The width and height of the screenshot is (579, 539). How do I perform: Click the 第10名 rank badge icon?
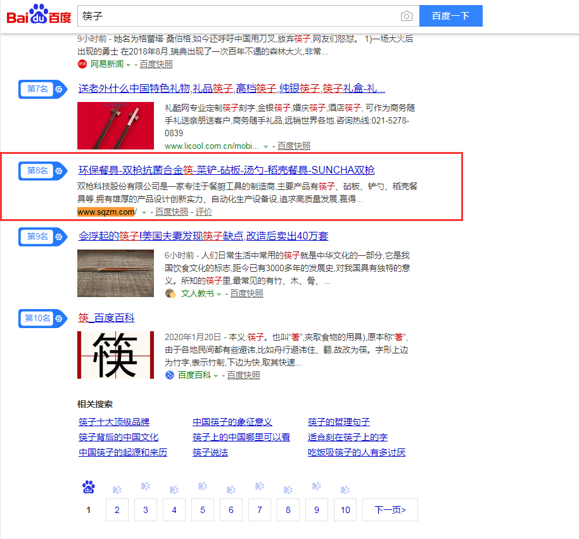42,318
